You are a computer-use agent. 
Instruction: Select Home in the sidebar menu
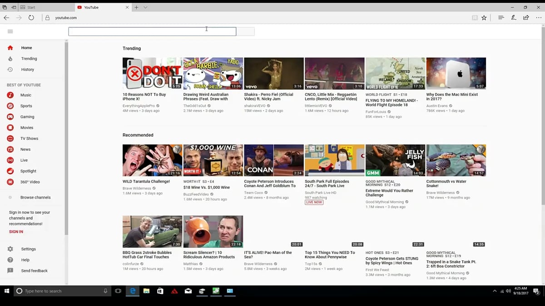pyautogui.click(x=26, y=48)
